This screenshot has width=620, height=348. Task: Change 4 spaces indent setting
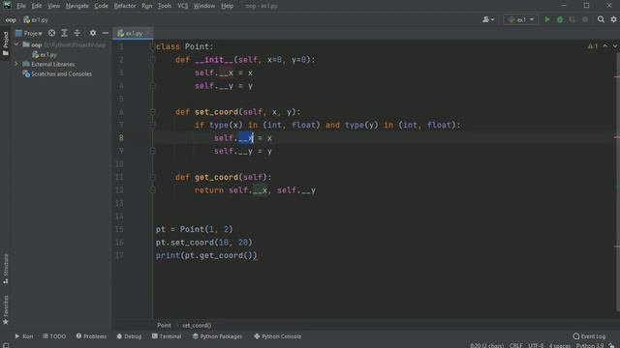pyautogui.click(x=560, y=345)
